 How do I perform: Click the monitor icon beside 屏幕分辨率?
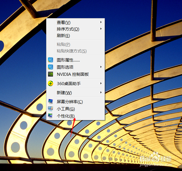pyautogui.click(x=51, y=102)
